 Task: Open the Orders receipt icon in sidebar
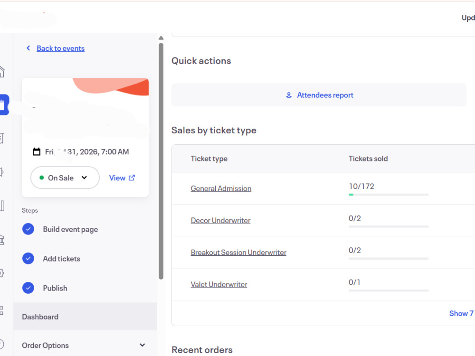point(2,138)
